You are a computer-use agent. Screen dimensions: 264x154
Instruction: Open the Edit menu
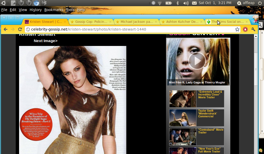click(x=13, y=10)
